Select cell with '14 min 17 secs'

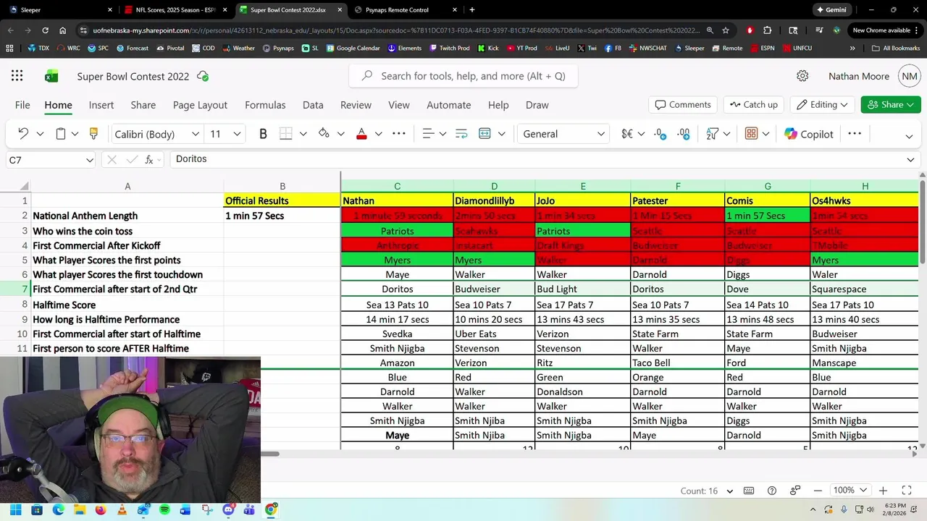point(397,319)
